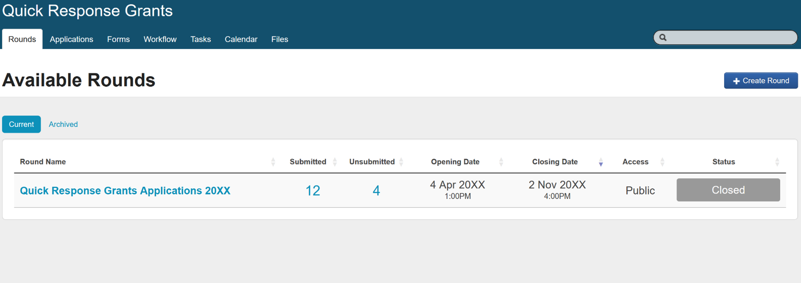This screenshot has height=283, width=801.
Task: Switch to the Current rounds filter
Action: tap(21, 124)
